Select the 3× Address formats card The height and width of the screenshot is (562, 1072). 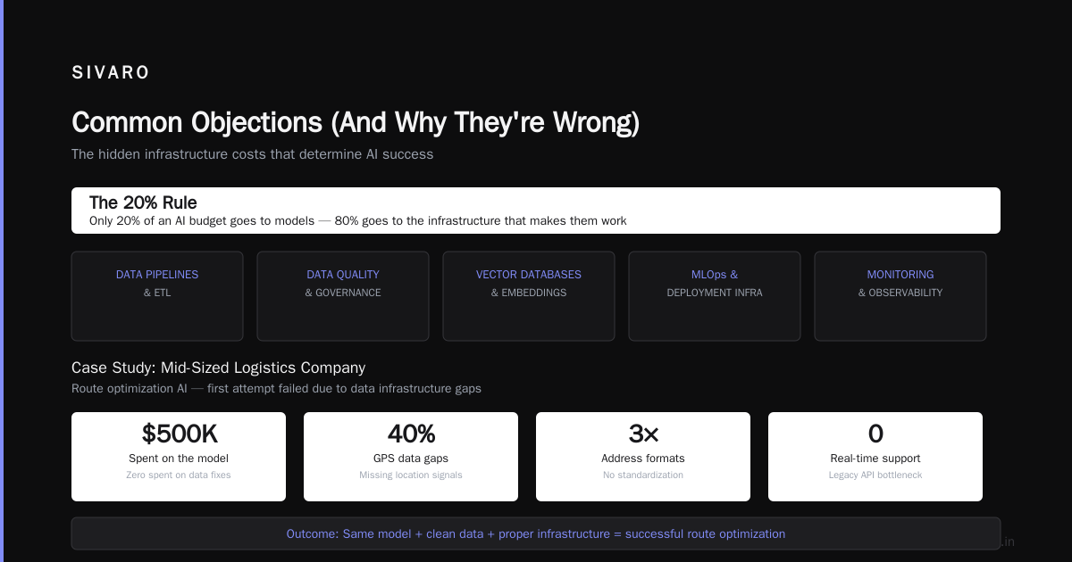point(643,457)
